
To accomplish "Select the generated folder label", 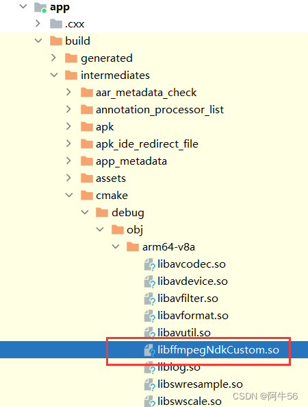I will tap(107, 58).
